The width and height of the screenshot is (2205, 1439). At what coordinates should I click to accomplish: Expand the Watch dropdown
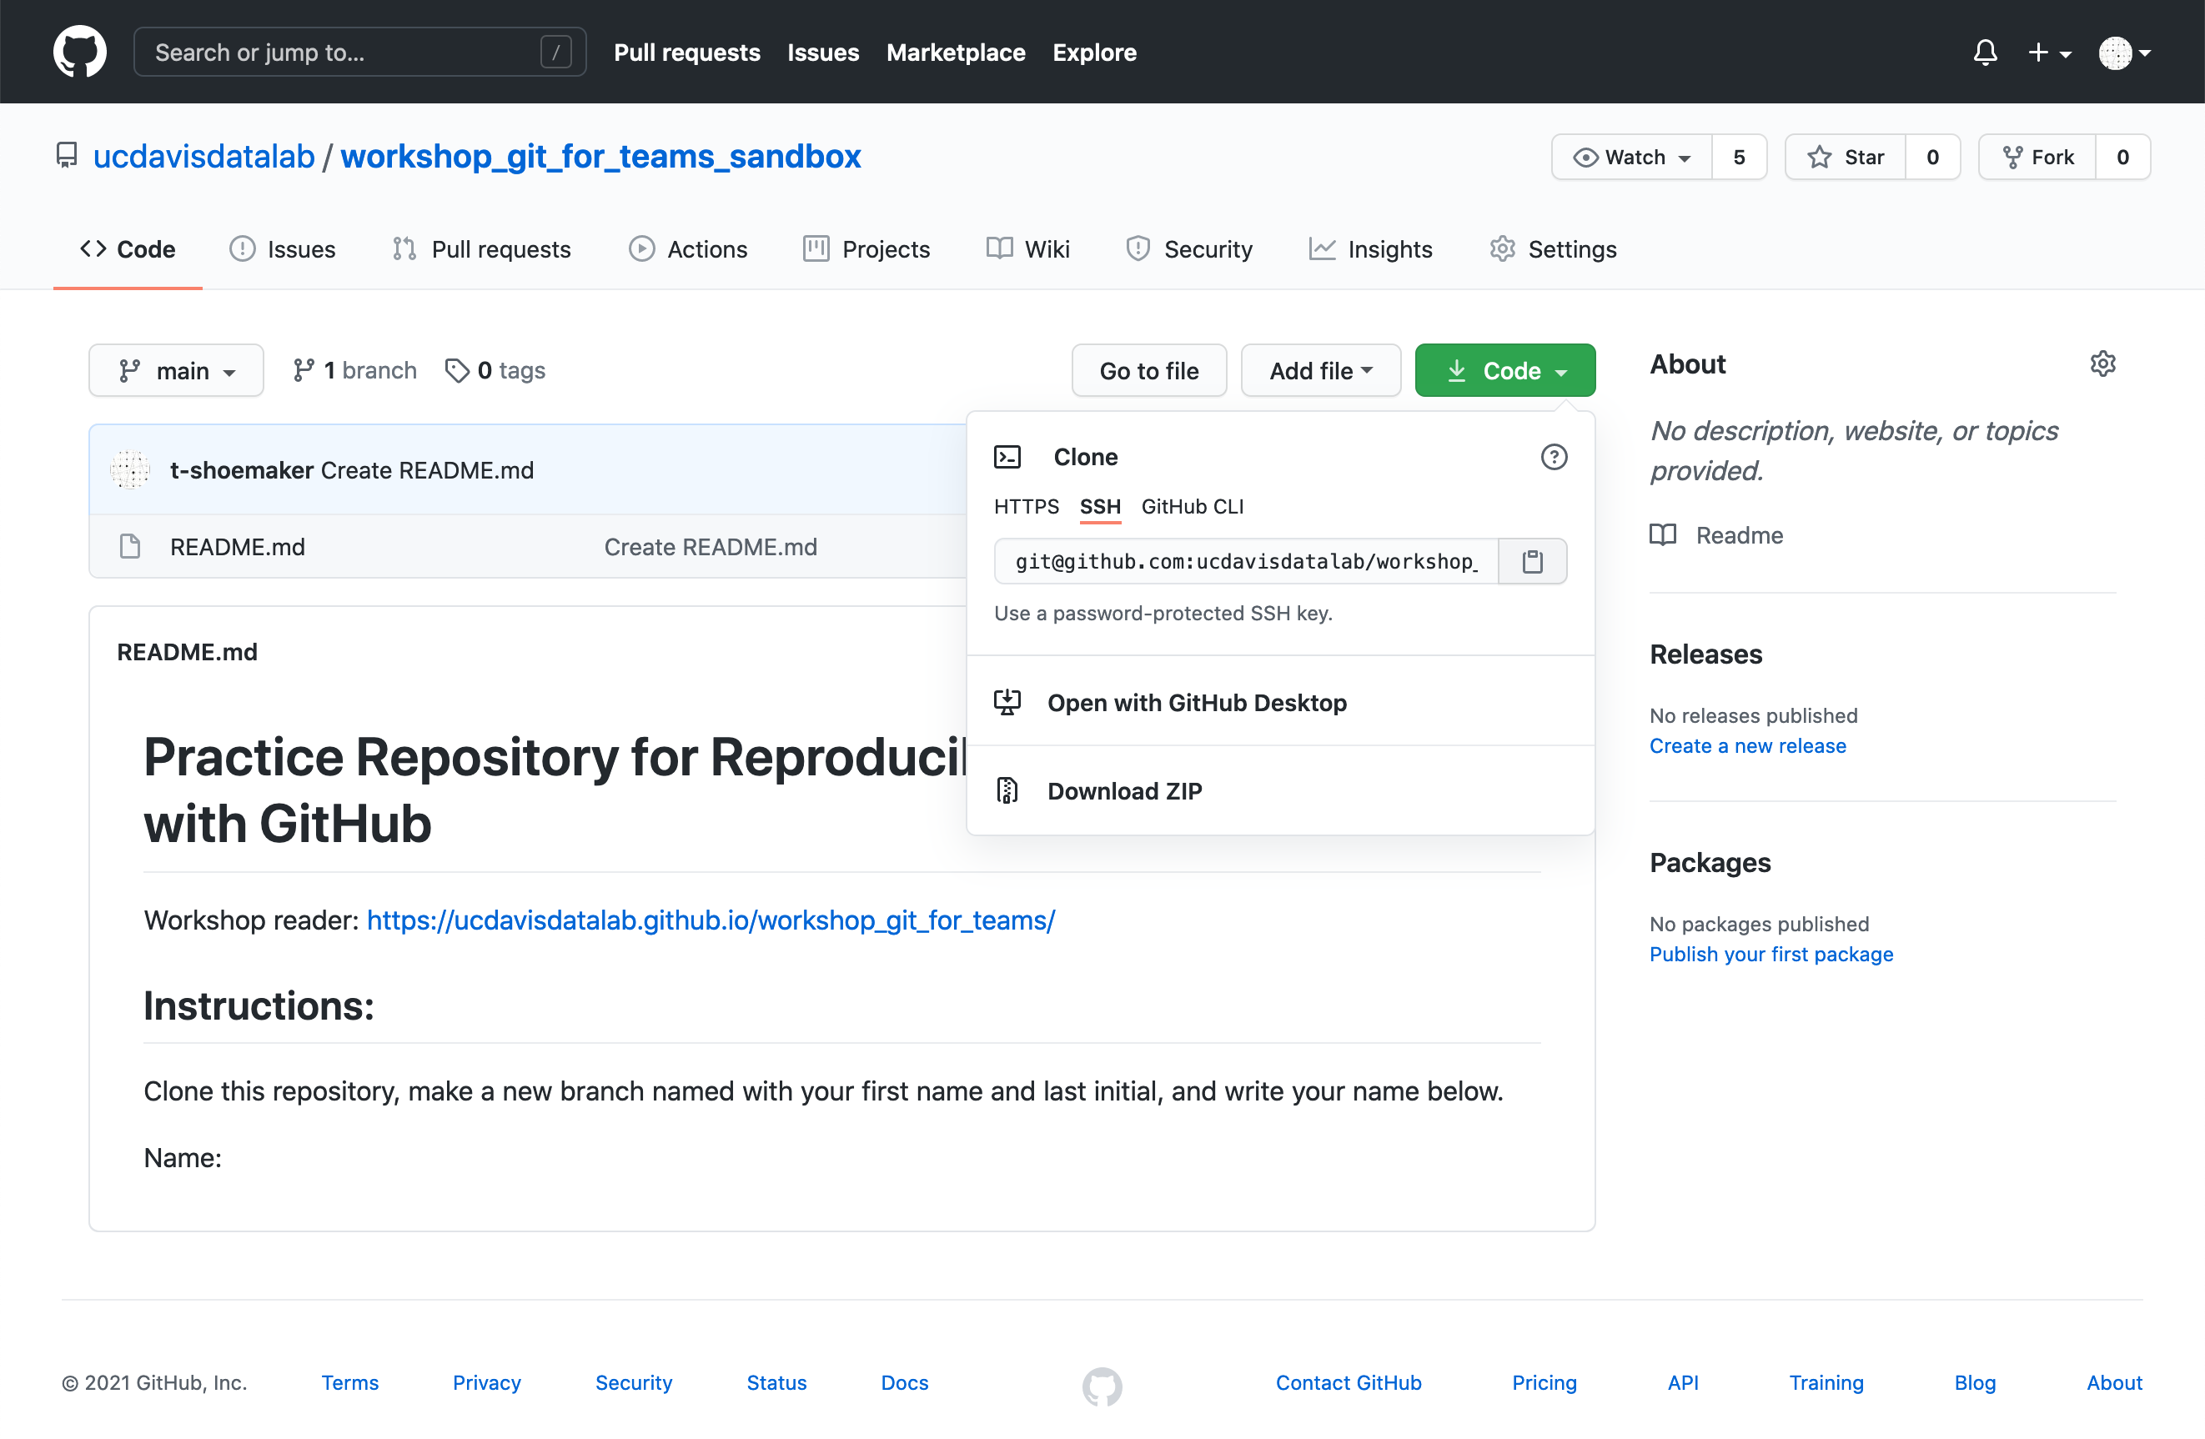(x=1631, y=157)
